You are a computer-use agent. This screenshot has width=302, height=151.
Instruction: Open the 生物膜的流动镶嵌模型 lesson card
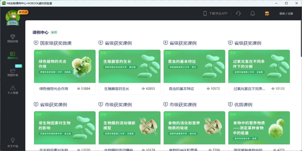(129, 128)
